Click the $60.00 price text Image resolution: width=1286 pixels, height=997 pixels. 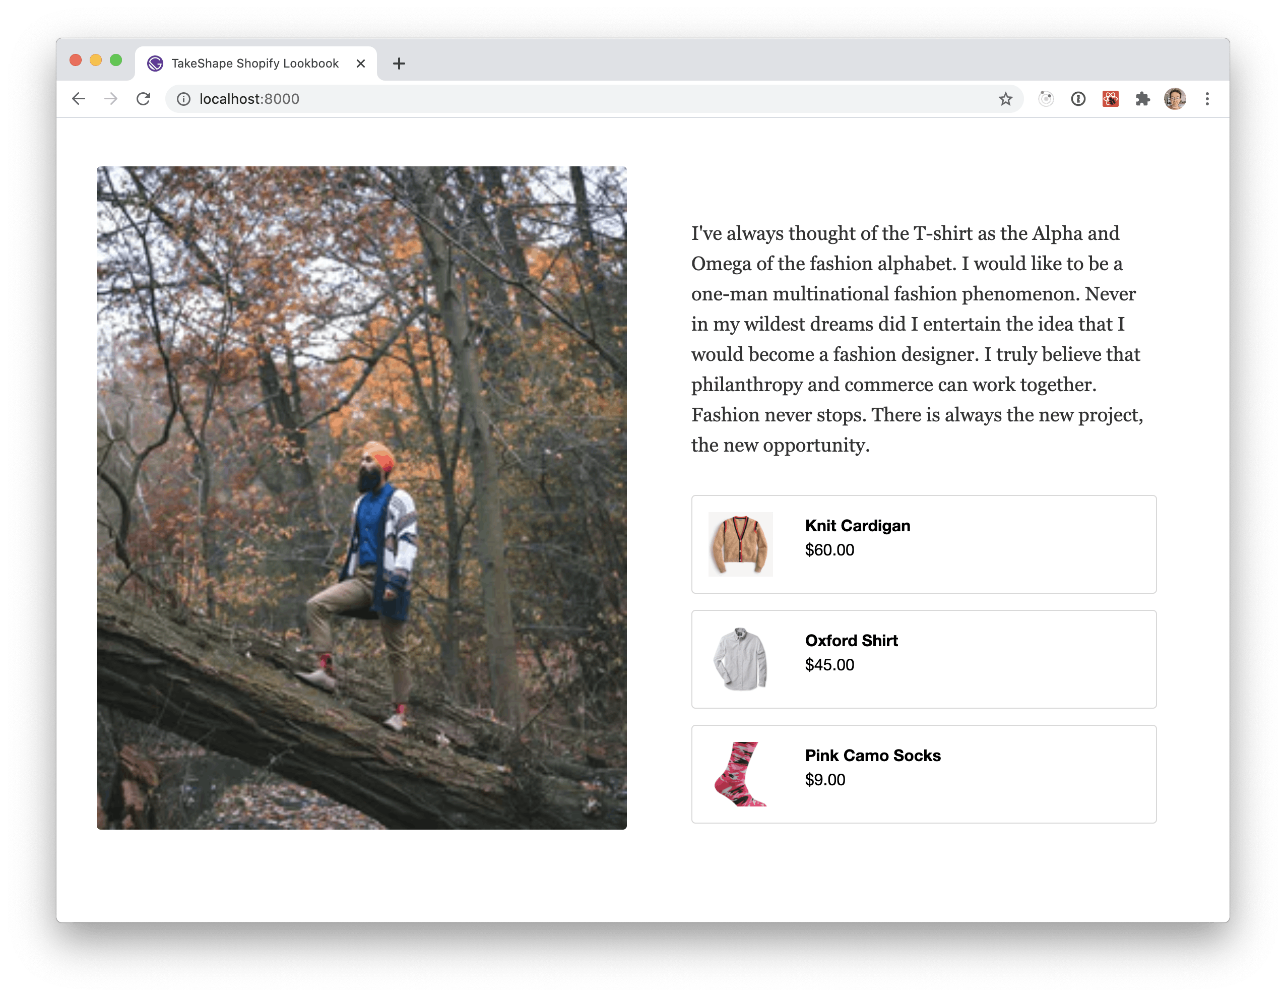pos(829,550)
